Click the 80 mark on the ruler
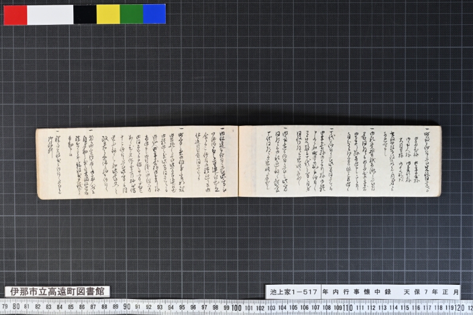Image resolution: width=473 pixels, height=315 pixels. click(16, 307)
